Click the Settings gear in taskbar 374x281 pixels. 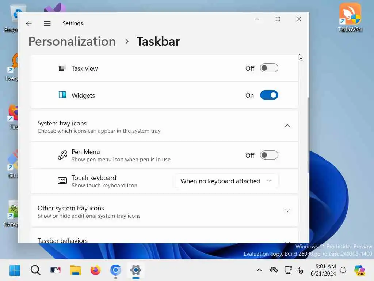click(136, 270)
